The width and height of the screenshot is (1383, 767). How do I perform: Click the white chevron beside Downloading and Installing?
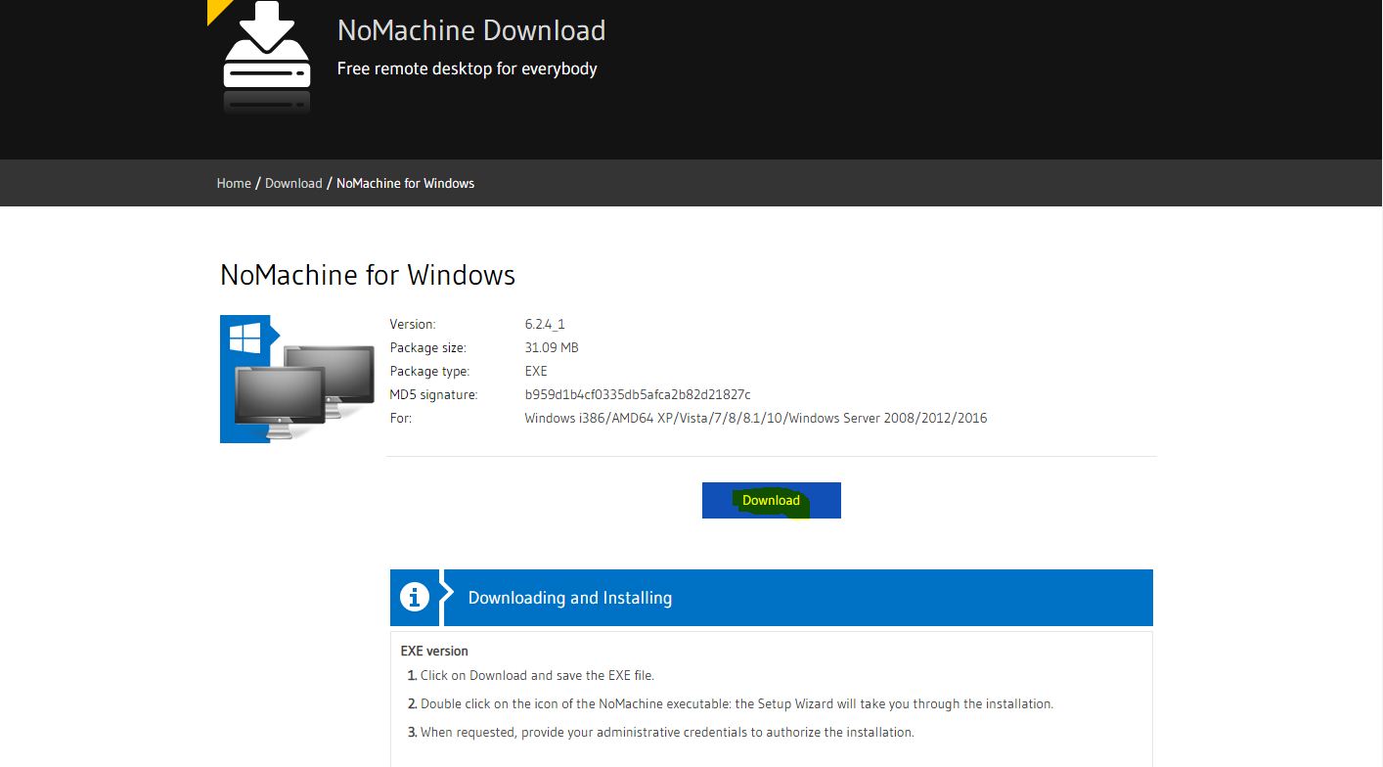[x=447, y=597]
